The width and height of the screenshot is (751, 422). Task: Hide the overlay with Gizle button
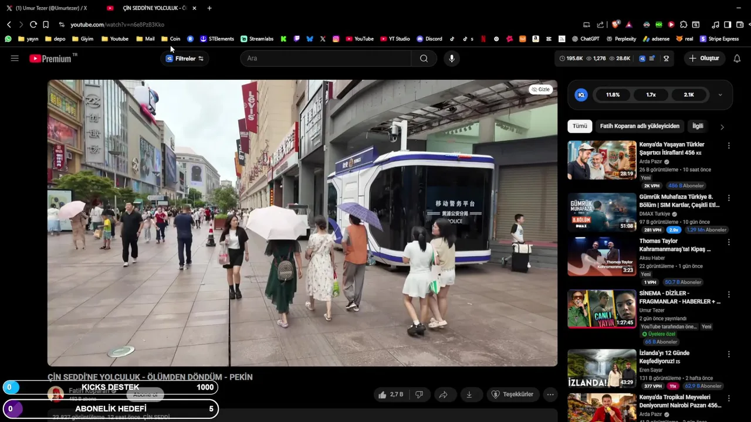point(540,90)
